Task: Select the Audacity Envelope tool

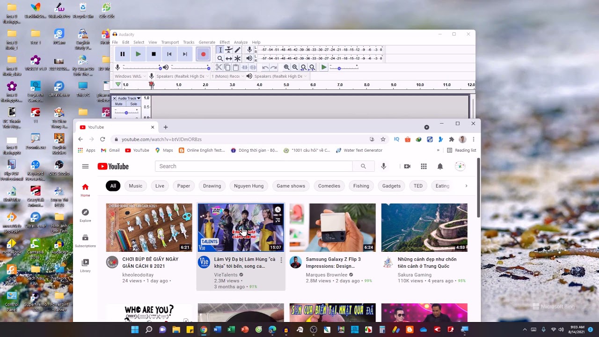Action: coord(228,50)
